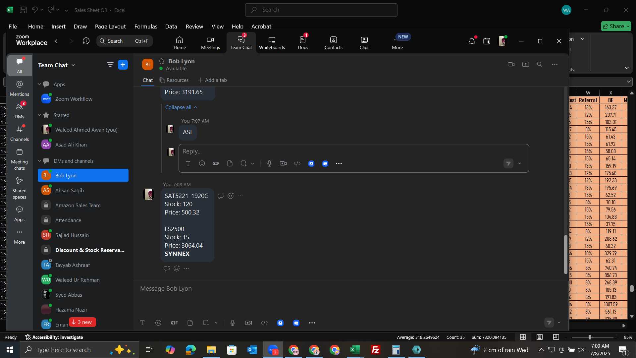
Task: Open send options arrow in main composer
Action: (559, 323)
